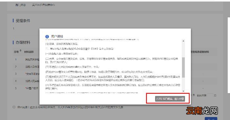Click the dialog scrollbar up arrow

(x=183, y=41)
